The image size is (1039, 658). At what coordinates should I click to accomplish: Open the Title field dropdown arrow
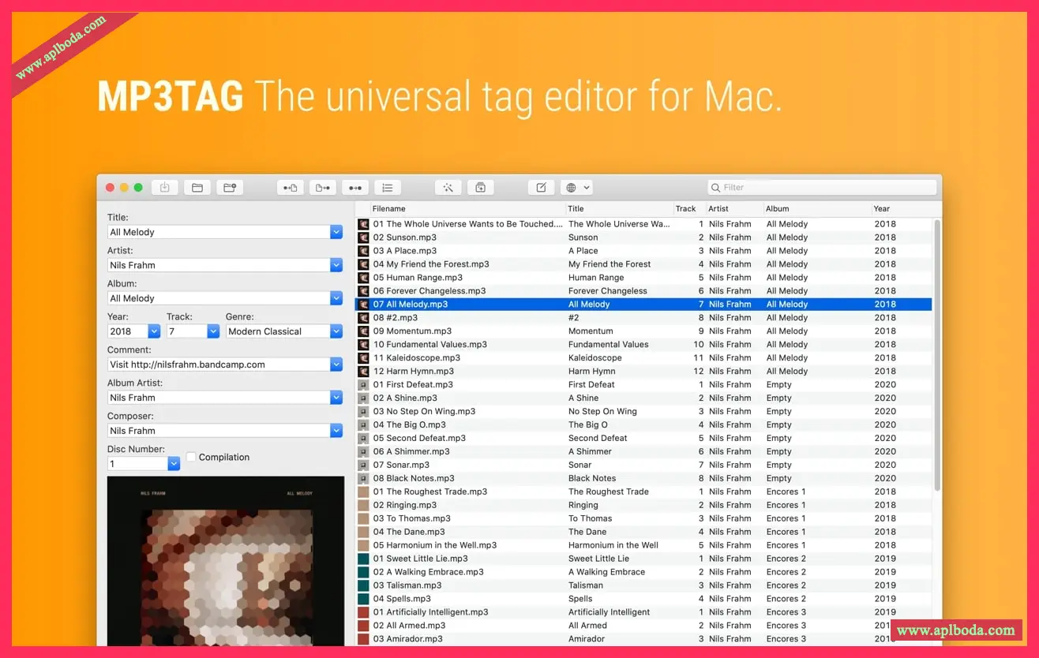(x=336, y=232)
